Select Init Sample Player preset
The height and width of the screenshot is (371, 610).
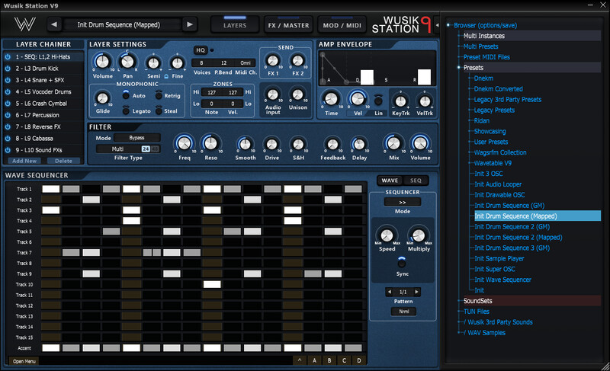pyautogui.click(x=499, y=258)
